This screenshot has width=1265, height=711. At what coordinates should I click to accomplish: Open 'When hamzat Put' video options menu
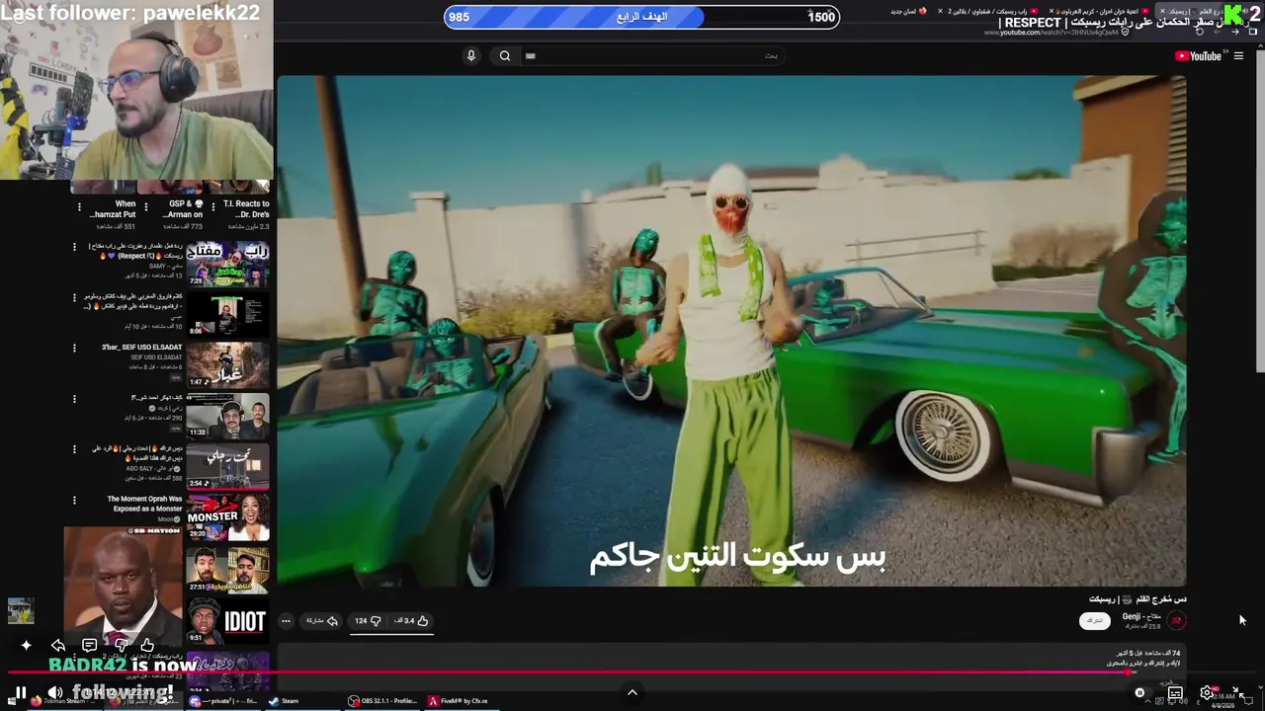[79, 207]
